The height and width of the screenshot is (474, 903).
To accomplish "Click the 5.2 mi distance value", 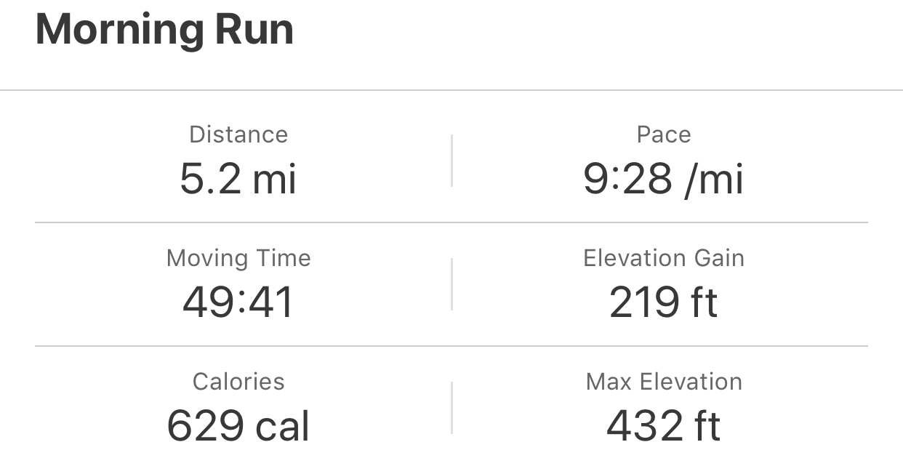I will [238, 178].
